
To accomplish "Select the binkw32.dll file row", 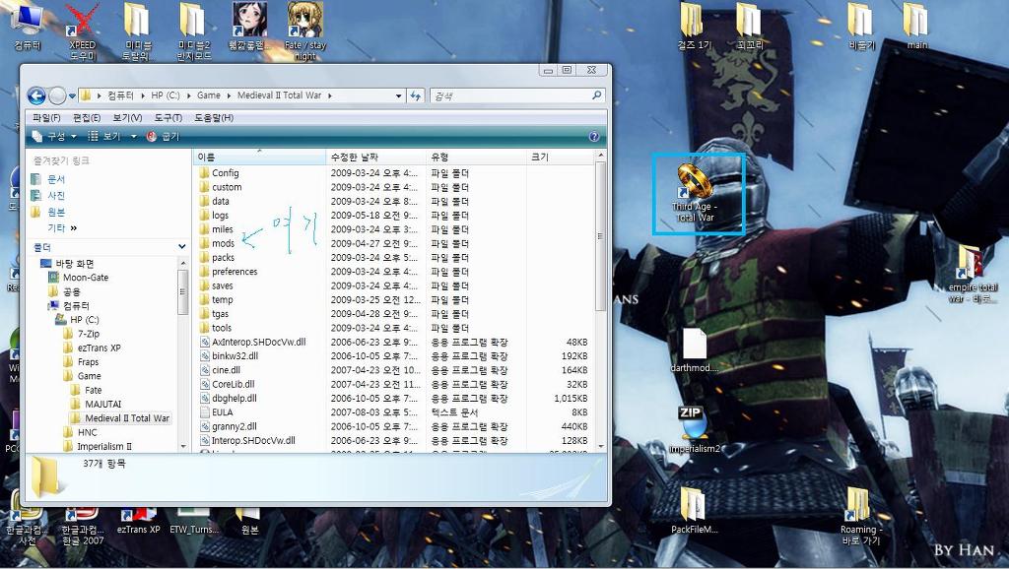I will (394, 356).
